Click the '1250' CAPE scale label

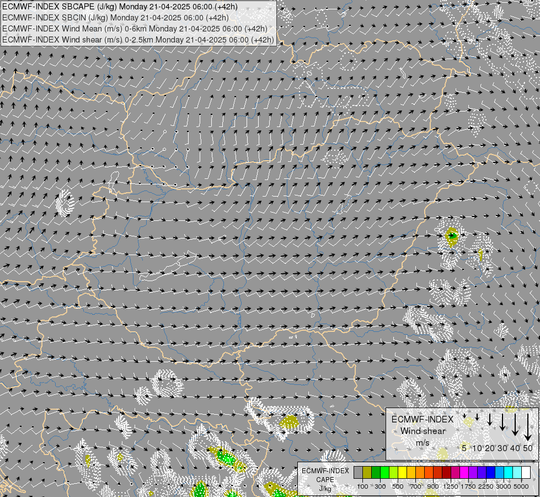tap(451, 487)
